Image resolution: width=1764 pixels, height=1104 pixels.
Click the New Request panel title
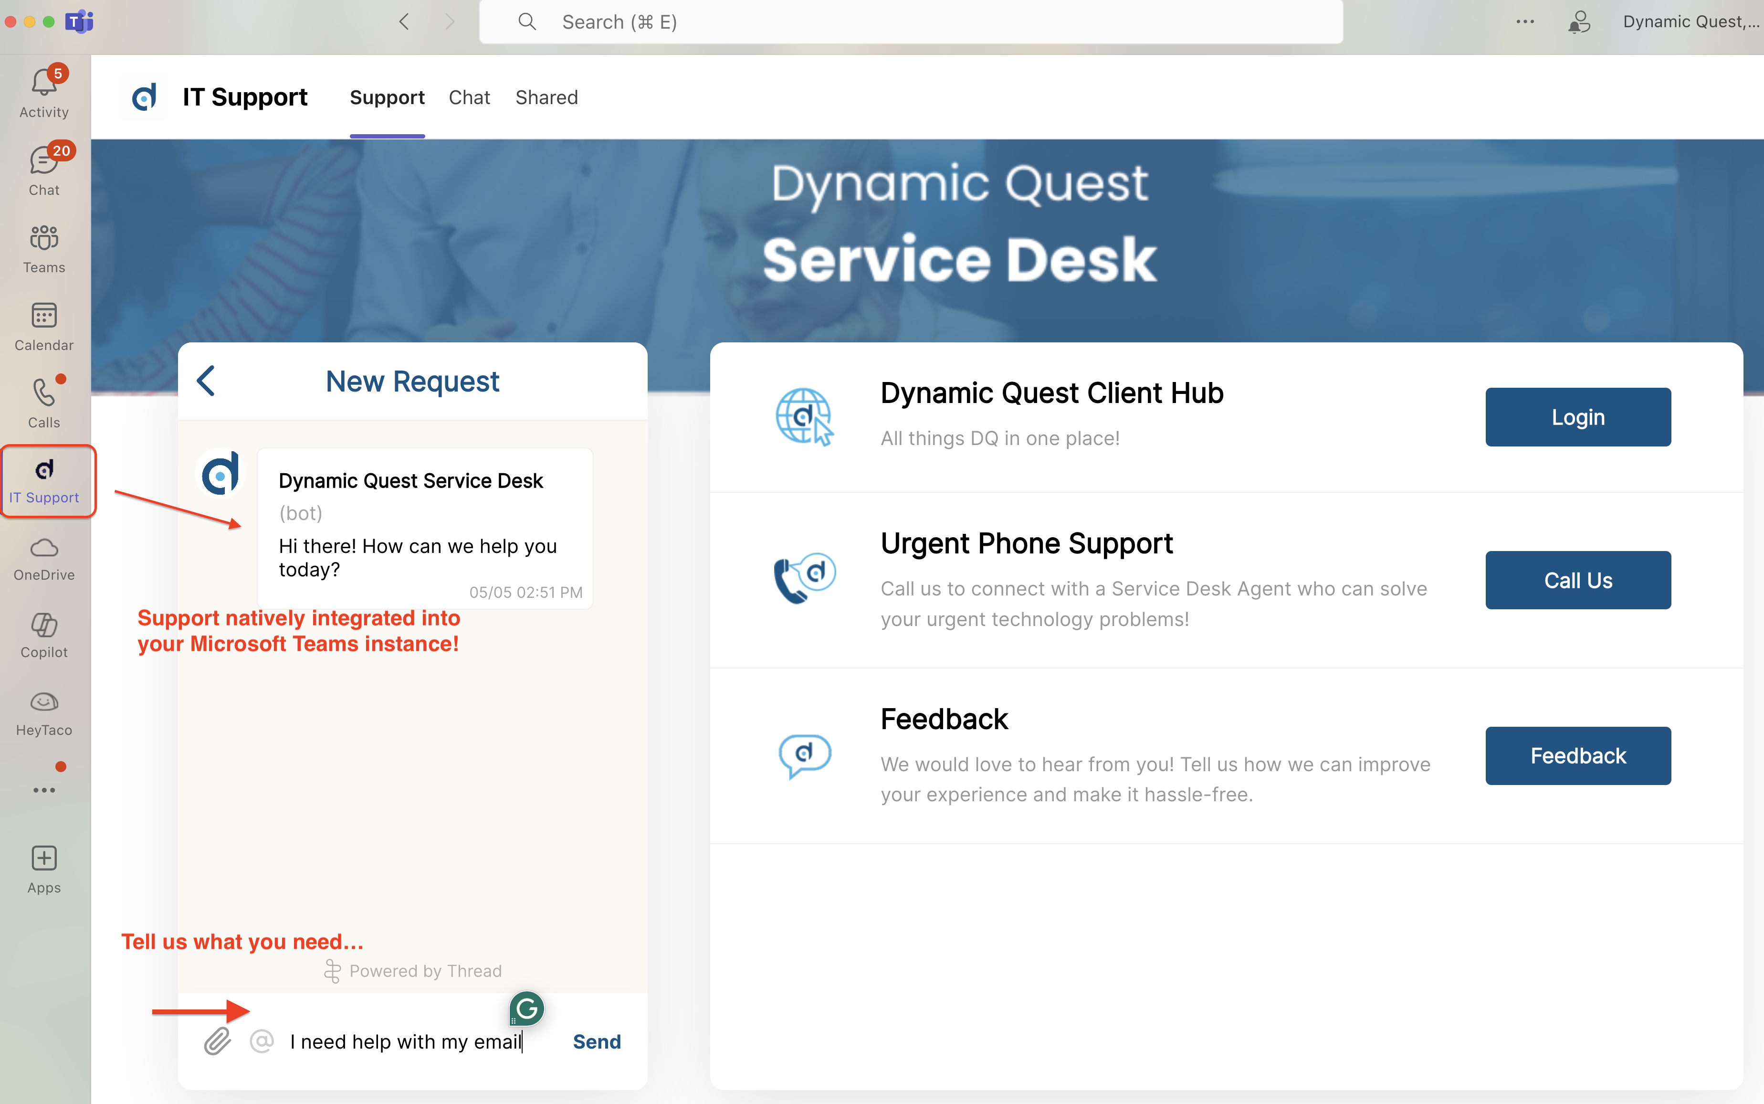coord(412,381)
